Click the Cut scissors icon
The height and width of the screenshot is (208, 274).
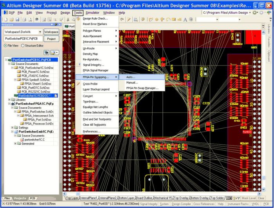pos(68,20)
